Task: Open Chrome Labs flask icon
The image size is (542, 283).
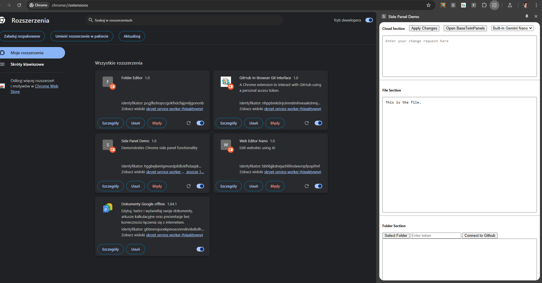Action: point(510,5)
